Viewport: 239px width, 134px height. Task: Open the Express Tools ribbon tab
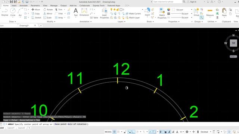pyautogui.click(x=99, y=6)
